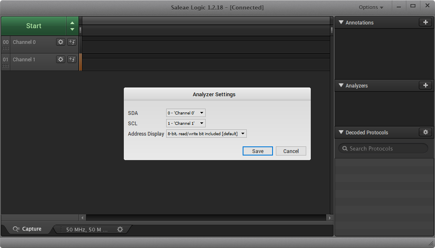435x248 pixels.
Task: Click the Start capture arrows stepper
Action: coord(72,26)
